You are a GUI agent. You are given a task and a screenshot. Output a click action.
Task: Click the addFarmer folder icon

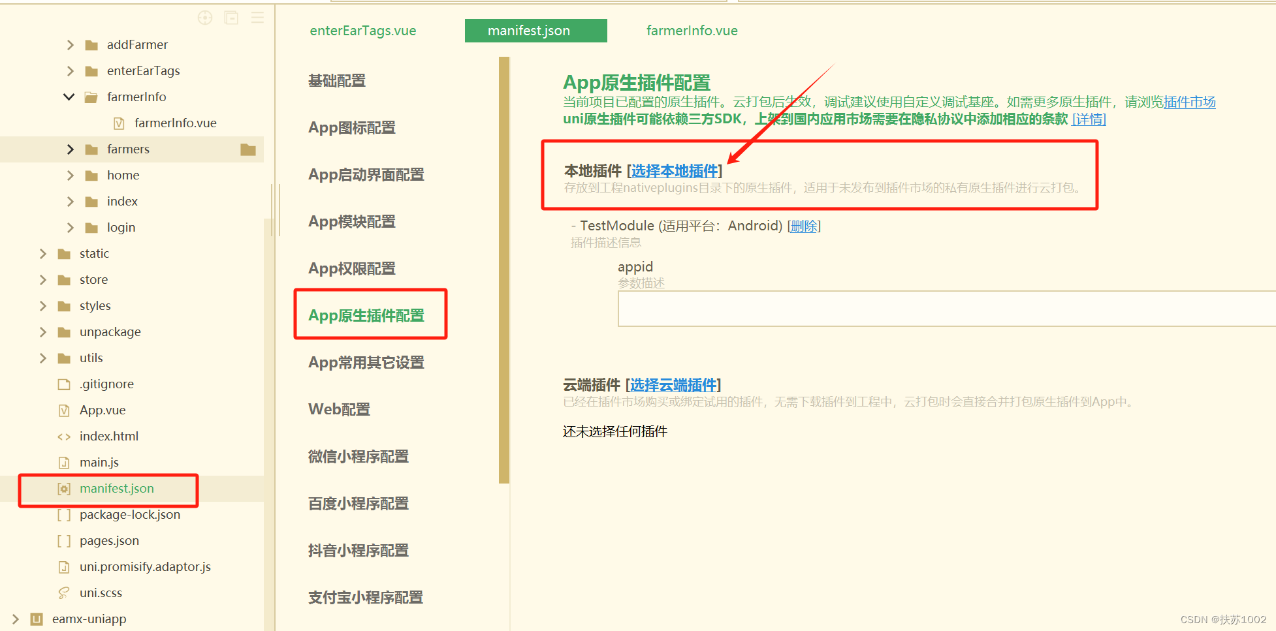click(91, 45)
